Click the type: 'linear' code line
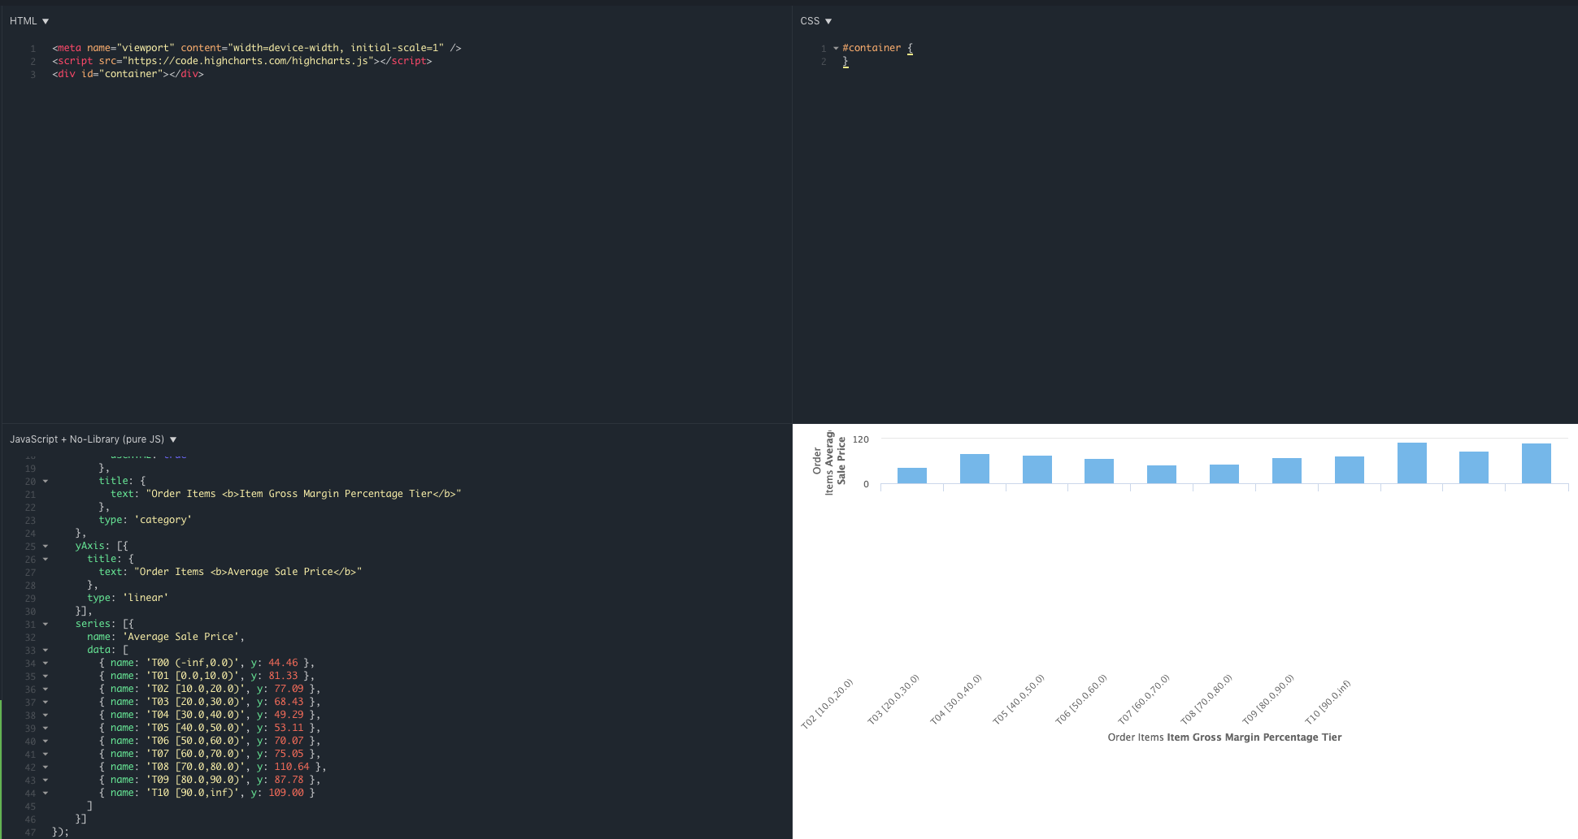1578x839 pixels. click(128, 598)
